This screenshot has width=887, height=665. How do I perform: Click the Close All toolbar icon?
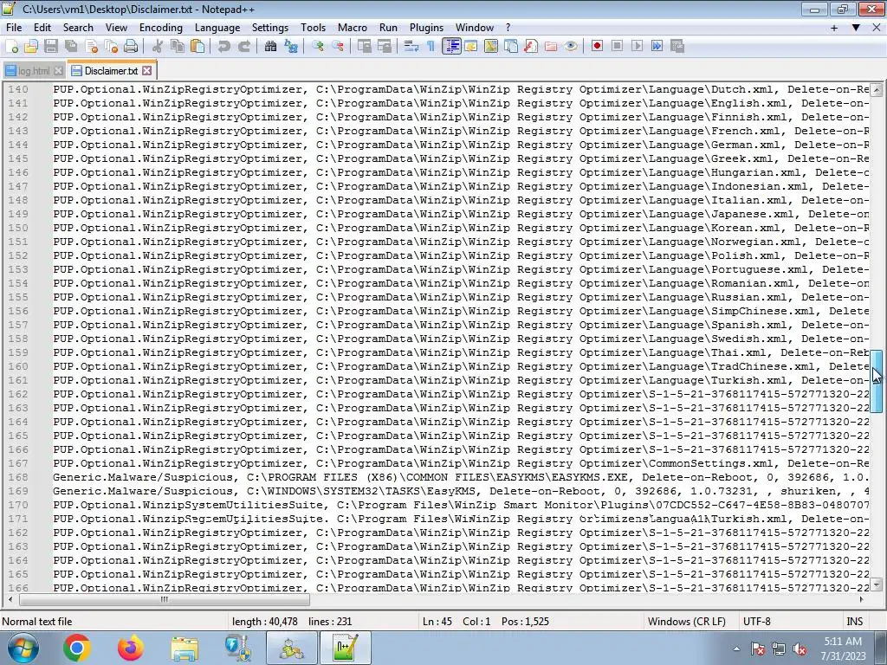tap(112, 47)
